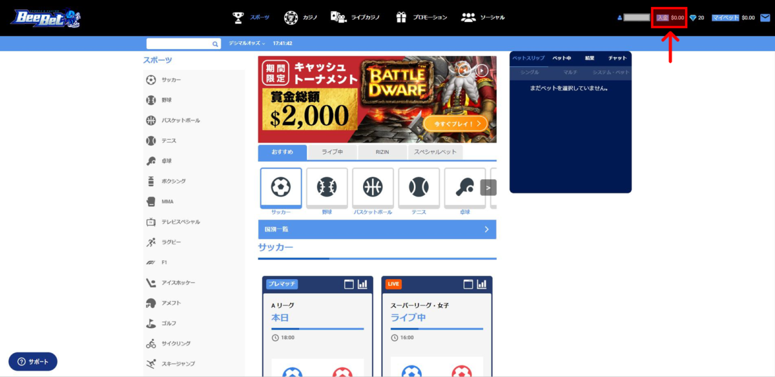Open window icon on A リーグ card

349,284
